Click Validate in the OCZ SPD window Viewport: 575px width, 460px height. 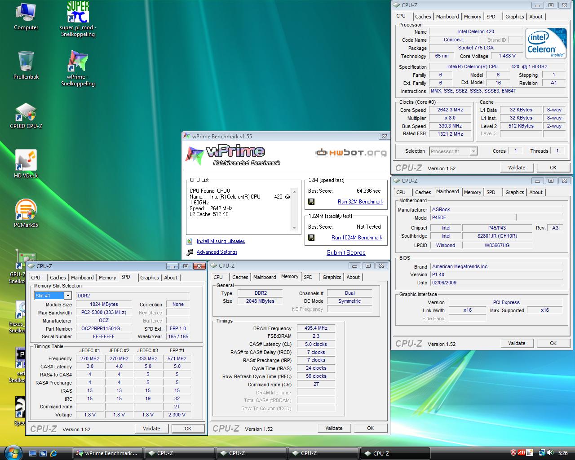[151, 429]
